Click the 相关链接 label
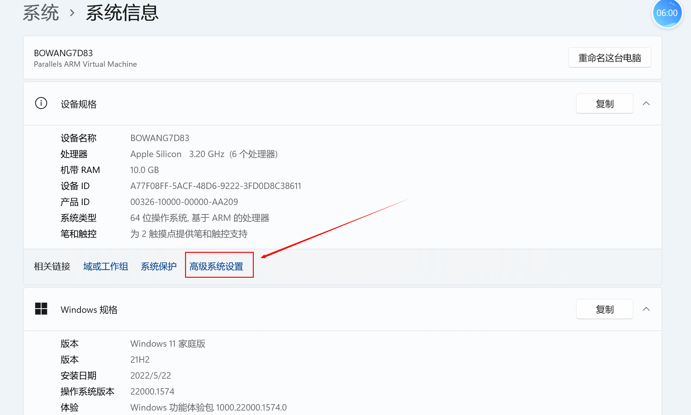Viewport: 691px width, 415px height. pos(52,266)
